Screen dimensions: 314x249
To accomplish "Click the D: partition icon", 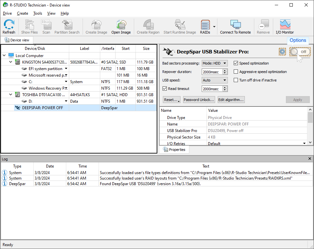I will point(24,101).
